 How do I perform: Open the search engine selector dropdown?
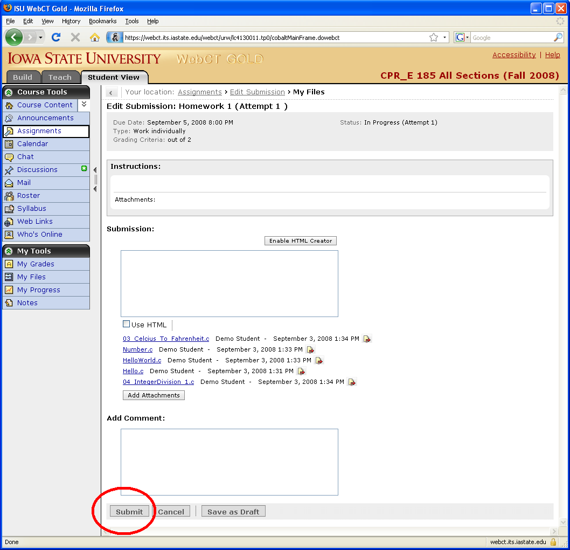462,37
